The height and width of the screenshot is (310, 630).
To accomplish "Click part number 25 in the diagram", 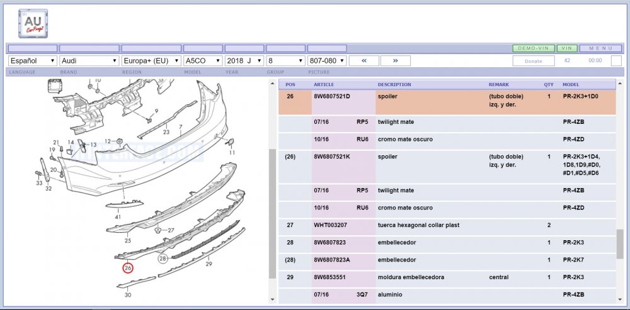I will click(x=128, y=241).
